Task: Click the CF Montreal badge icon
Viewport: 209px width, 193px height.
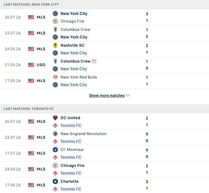Action: tap(55, 150)
